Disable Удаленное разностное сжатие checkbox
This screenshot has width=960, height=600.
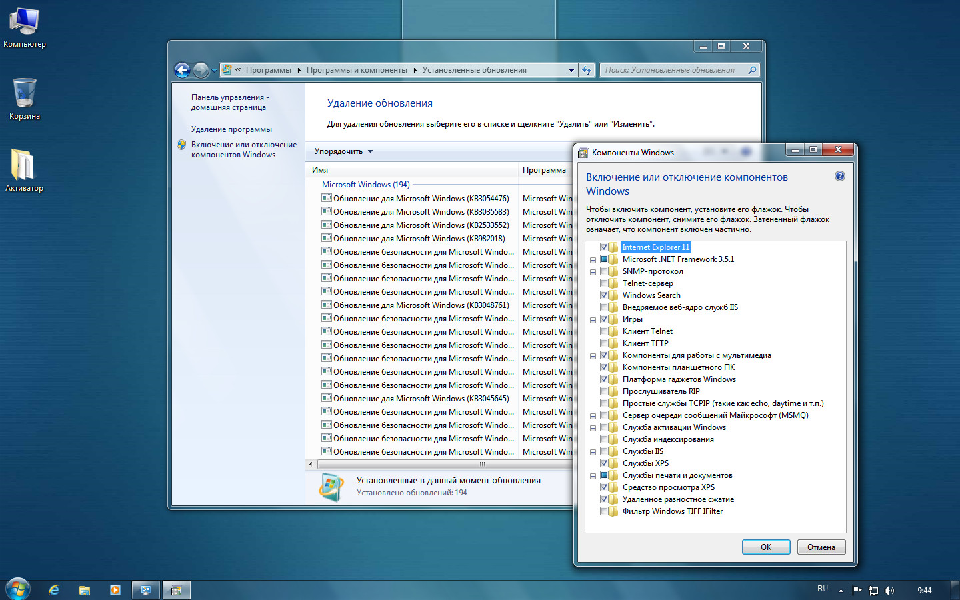[604, 499]
